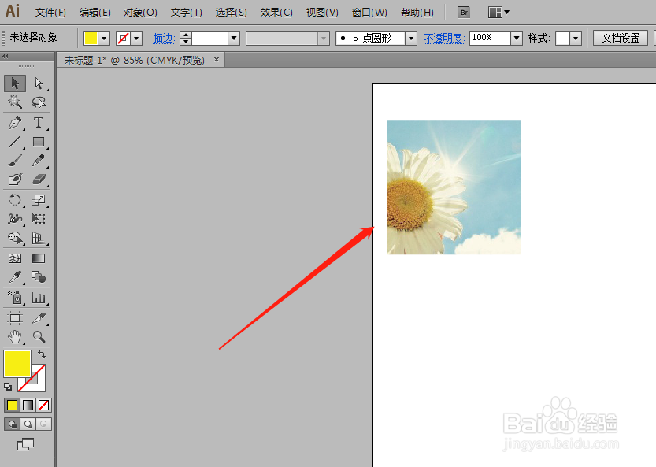
Task: Open the stroke weight dropdown
Action: tap(234, 39)
